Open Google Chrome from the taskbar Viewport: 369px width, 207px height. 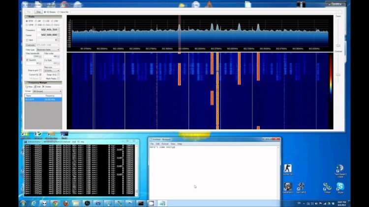[55, 203]
